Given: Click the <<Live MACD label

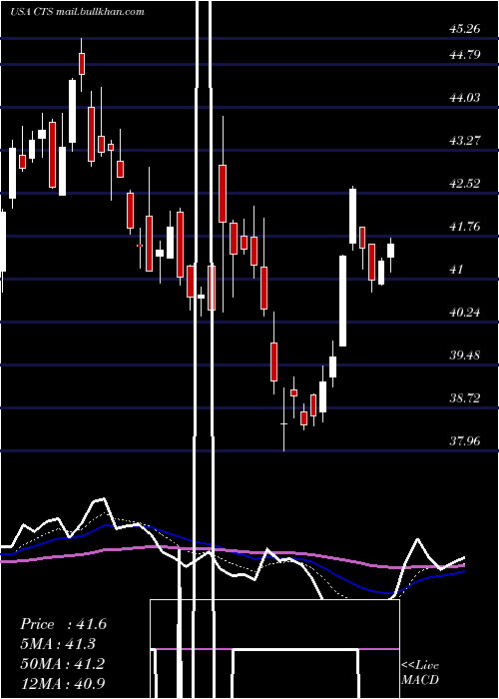Looking at the screenshot, I should point(420,672).
